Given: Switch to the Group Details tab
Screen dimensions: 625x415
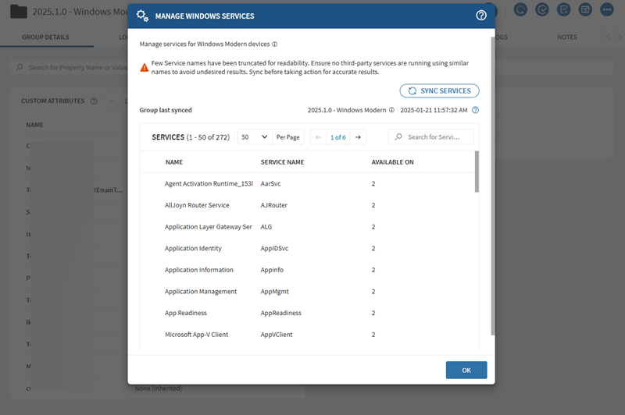Looking at the screenshot, I should click(x=45, y=37).
